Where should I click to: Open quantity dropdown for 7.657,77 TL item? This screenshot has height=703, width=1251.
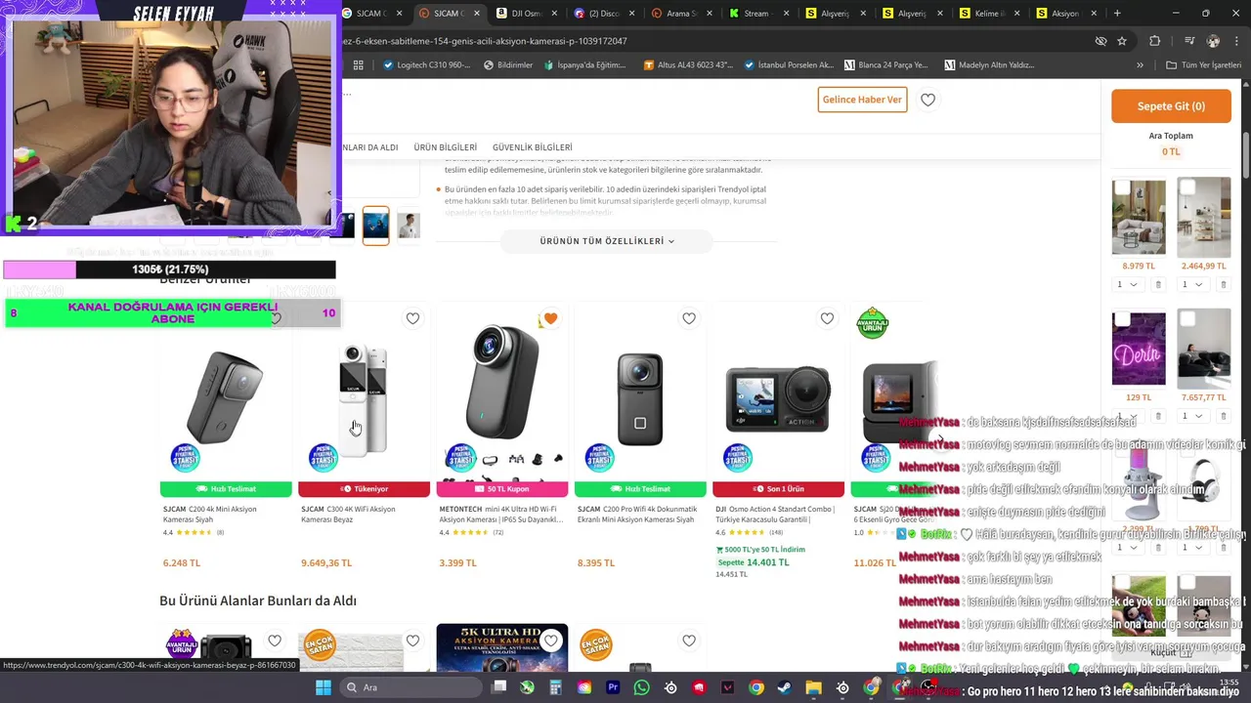coord(1191,416)
